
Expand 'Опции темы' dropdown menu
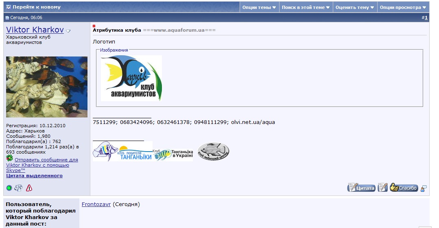pyautogui.click(x=259, y=7)
